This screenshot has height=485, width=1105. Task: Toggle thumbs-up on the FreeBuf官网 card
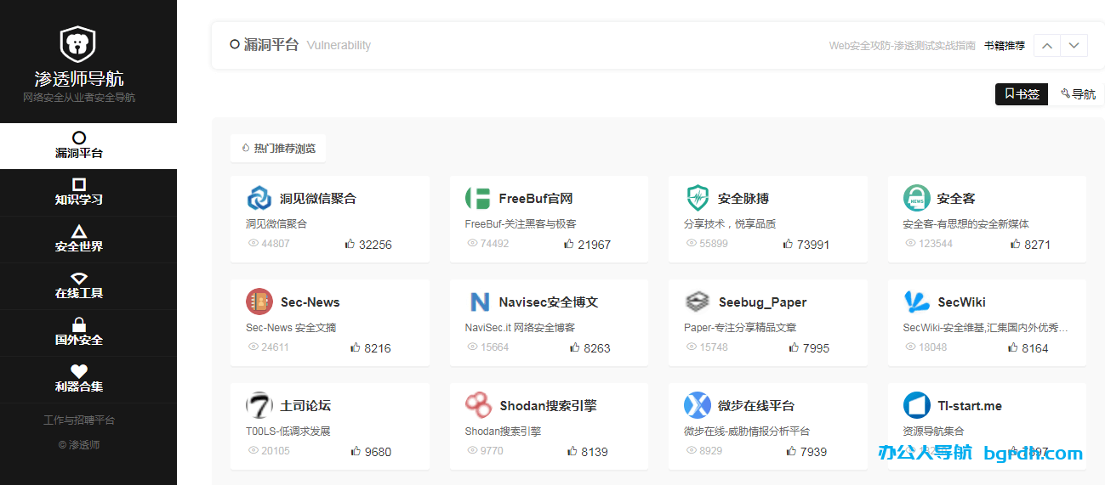coord(569,244)
